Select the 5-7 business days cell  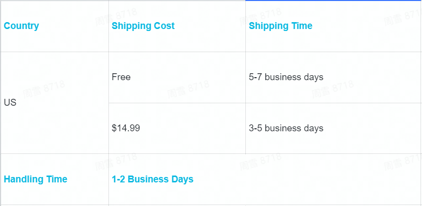coord(334,77)
